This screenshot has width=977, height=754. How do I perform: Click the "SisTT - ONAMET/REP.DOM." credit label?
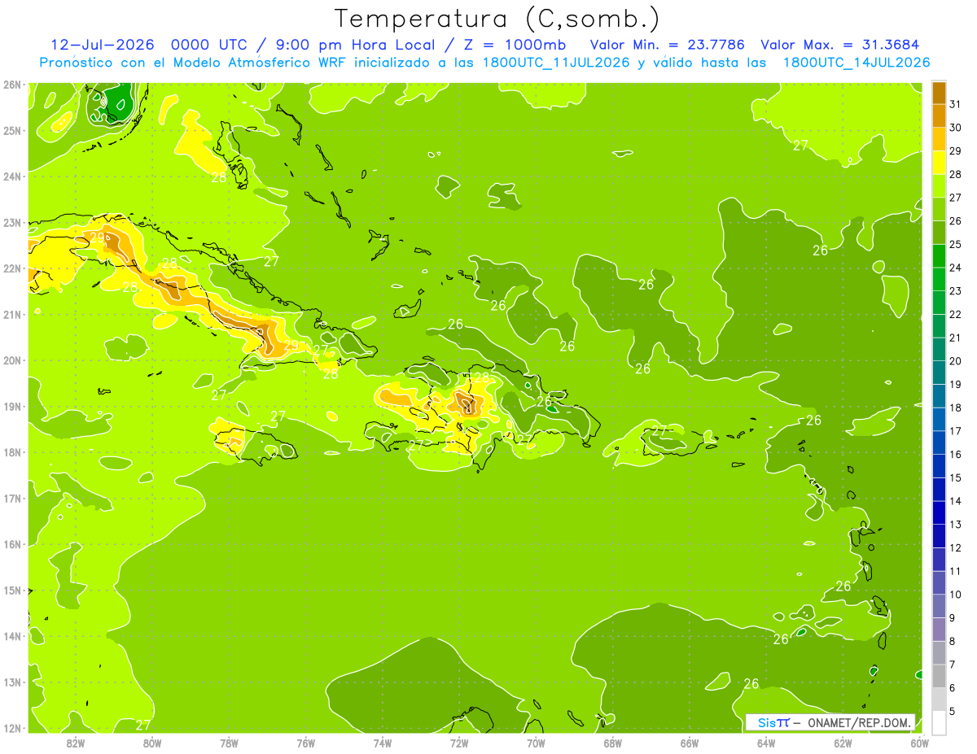830,722
